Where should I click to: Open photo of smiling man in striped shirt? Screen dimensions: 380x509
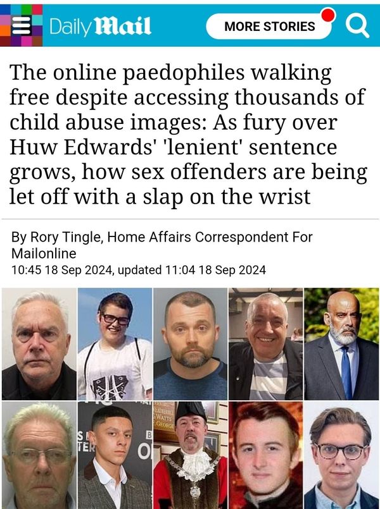coord(265,344)
